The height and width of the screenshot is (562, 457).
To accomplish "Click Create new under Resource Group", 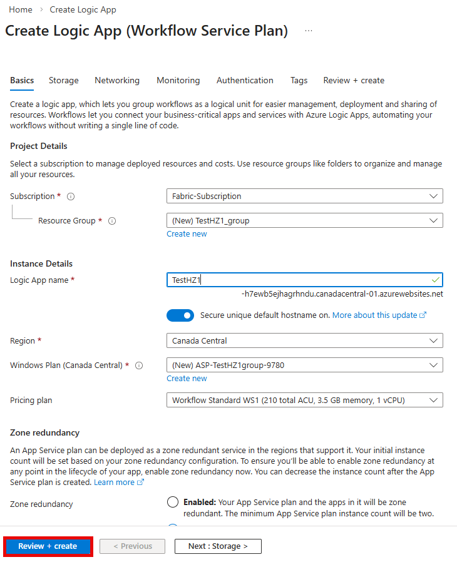I will pos(187,233).
